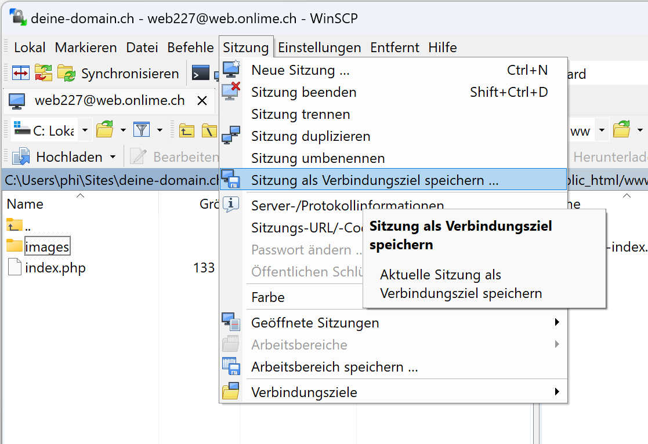
Task: Choose Neue Sitzung menu entry
Action: point(393,70)
